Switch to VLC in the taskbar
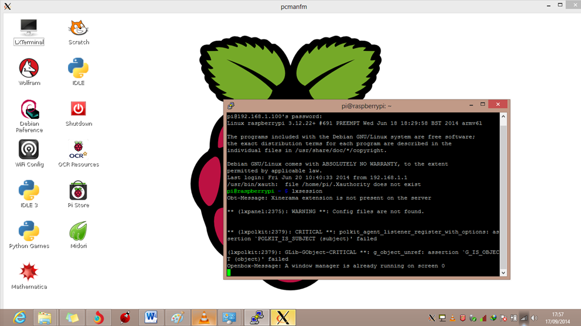The height and width of the screenshot is (326, 581). (x=204, y=317)
